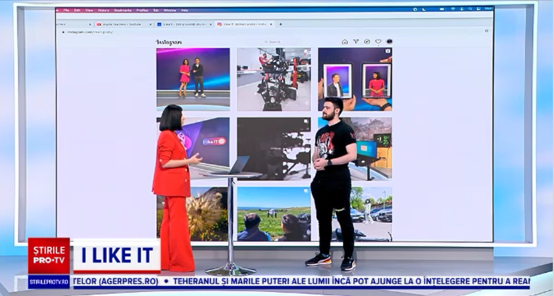This screenshot has height=296, width=554.
Task: Open the File menu
Action: pos(66,10)
